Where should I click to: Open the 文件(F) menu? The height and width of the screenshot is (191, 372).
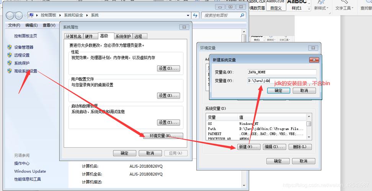[14, 25]
